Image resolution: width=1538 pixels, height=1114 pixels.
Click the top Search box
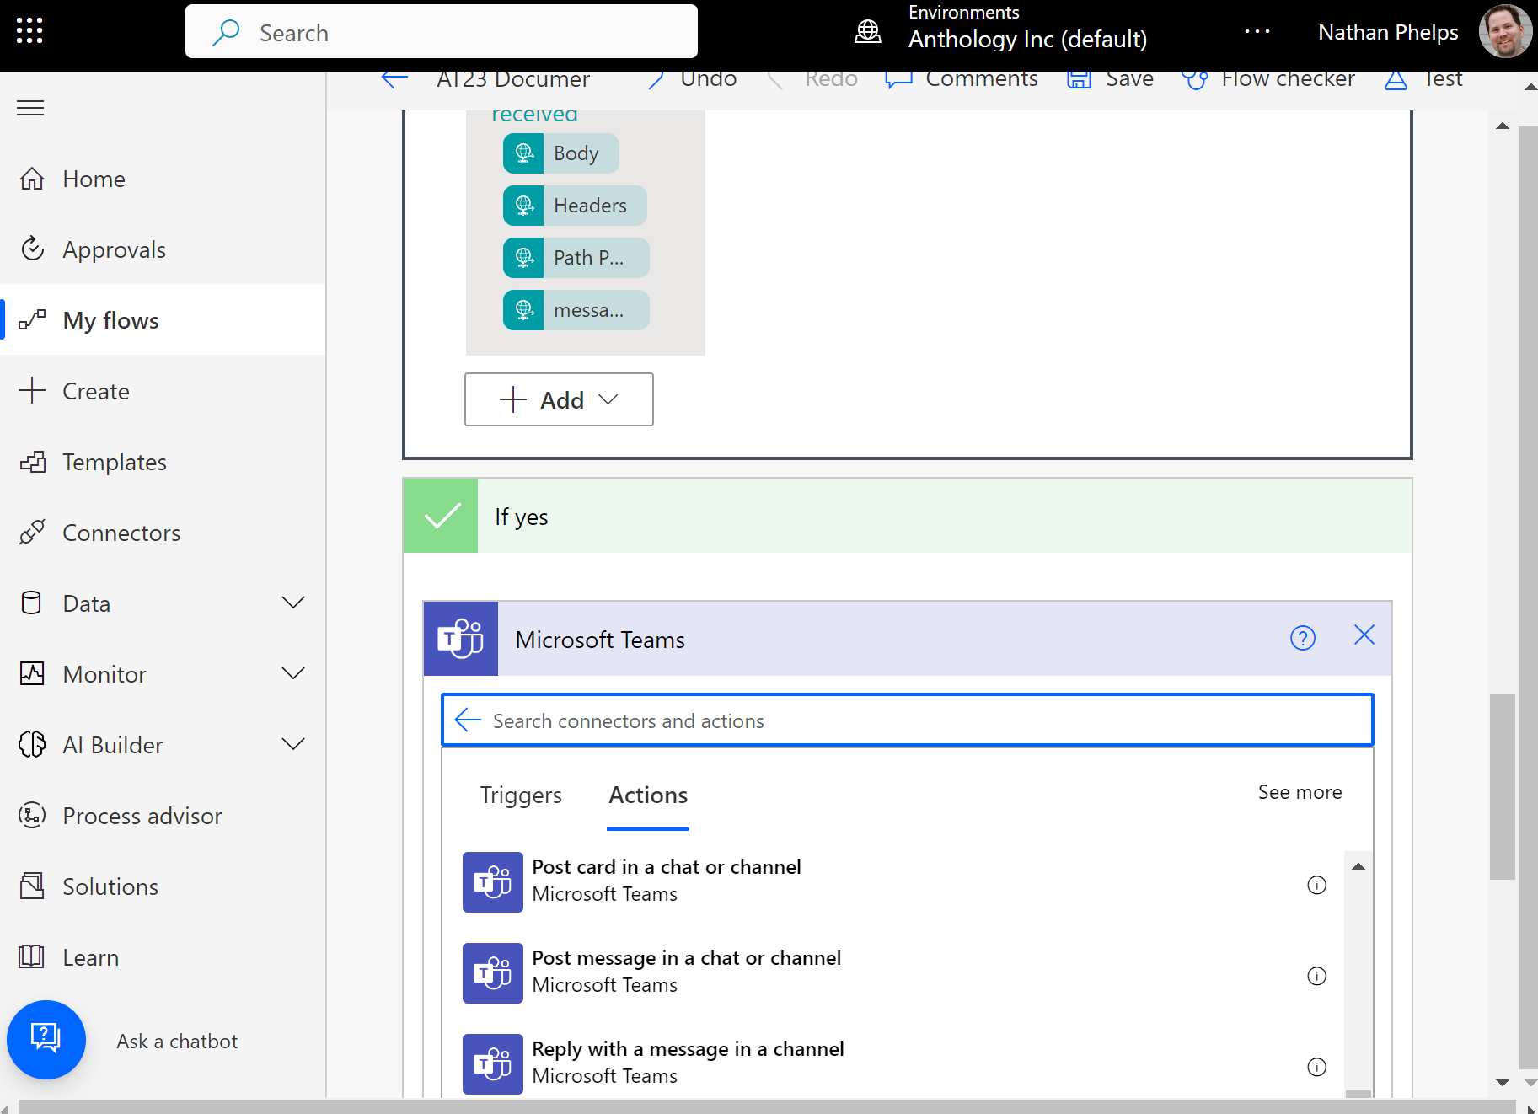click(441, 32)
